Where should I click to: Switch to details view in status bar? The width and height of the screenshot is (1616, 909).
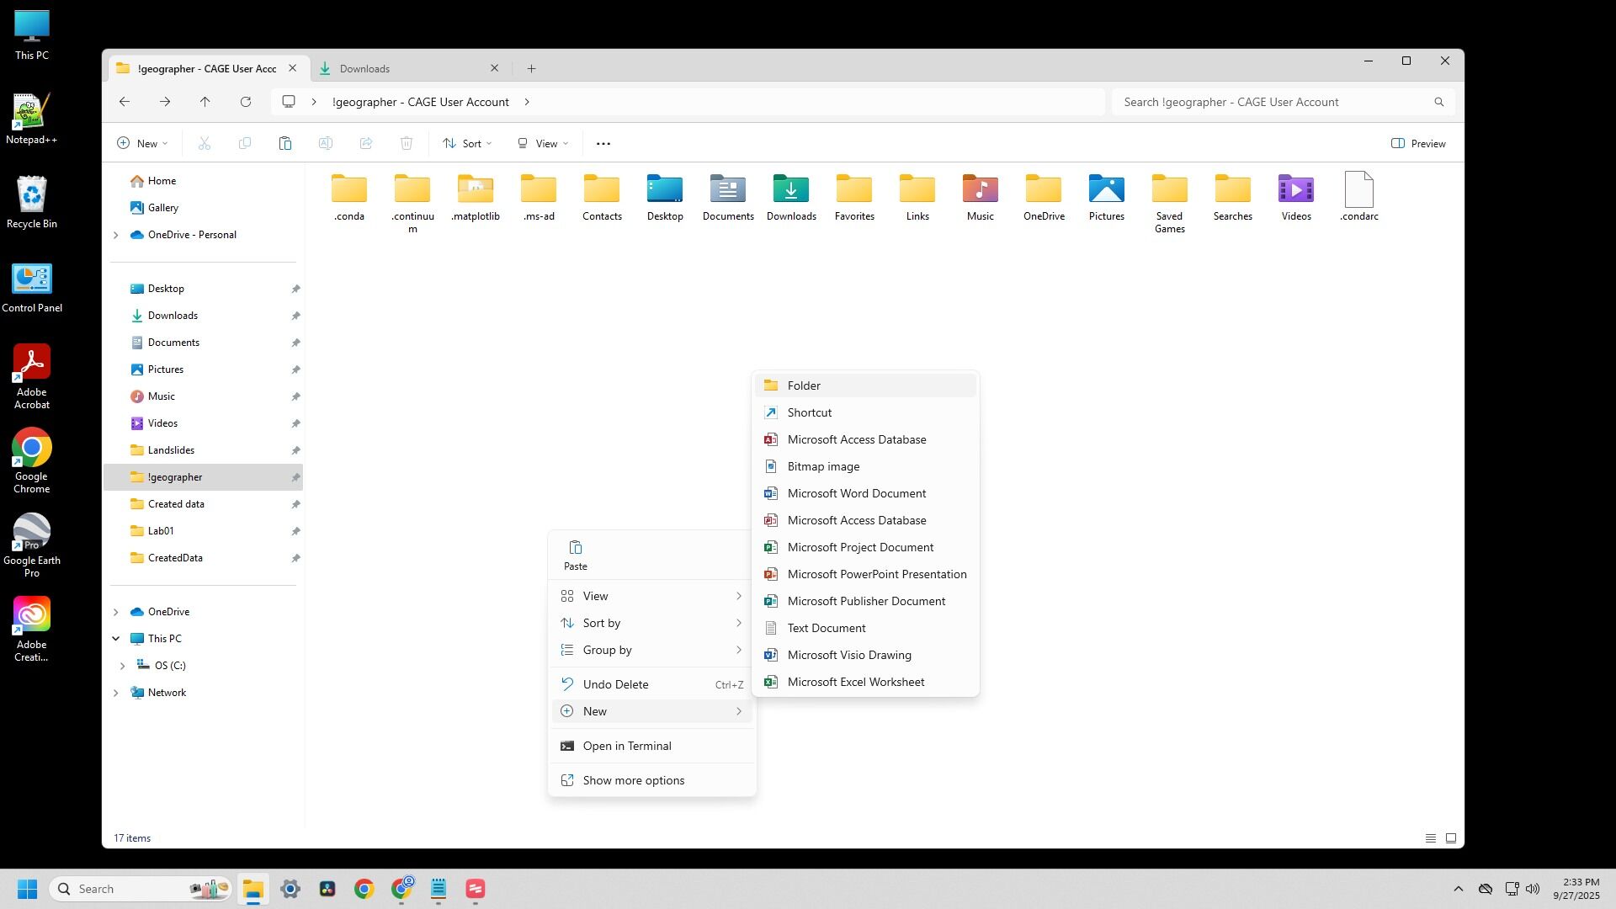pyautogui.click(x=1430, y=838)
